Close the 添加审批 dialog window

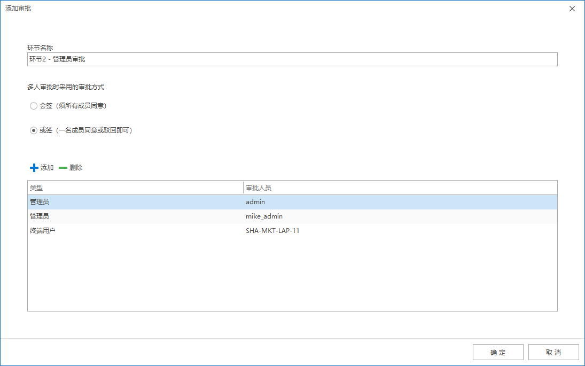click(572, 9)
